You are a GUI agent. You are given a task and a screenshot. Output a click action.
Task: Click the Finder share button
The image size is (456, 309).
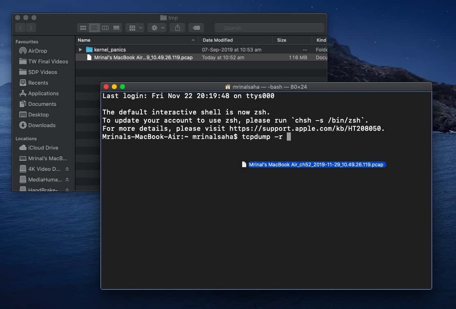click(x=177, y=28)
